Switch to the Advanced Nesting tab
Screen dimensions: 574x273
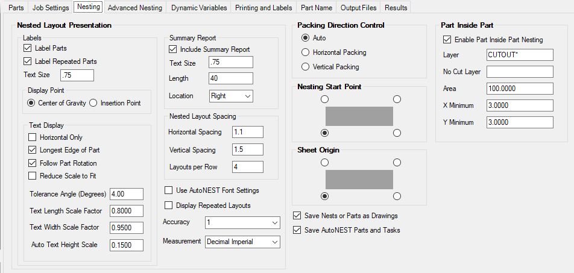[x=134, y=8]
